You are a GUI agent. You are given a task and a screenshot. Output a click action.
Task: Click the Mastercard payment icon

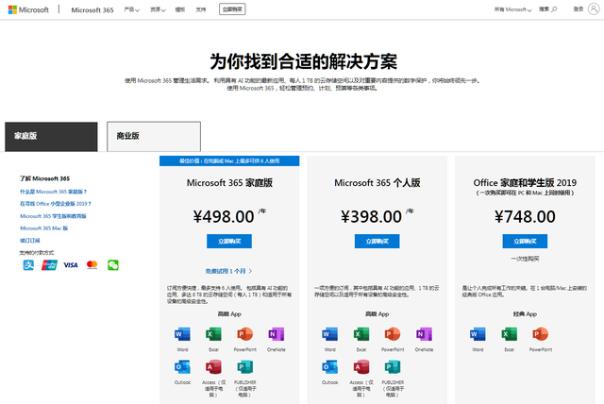coord(92,264)
